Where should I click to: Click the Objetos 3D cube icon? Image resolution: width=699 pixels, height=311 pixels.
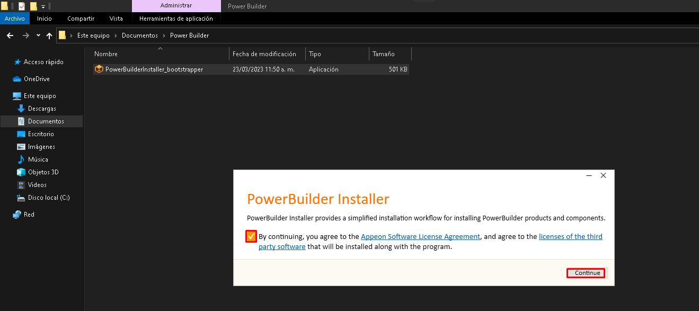point(21,172)
